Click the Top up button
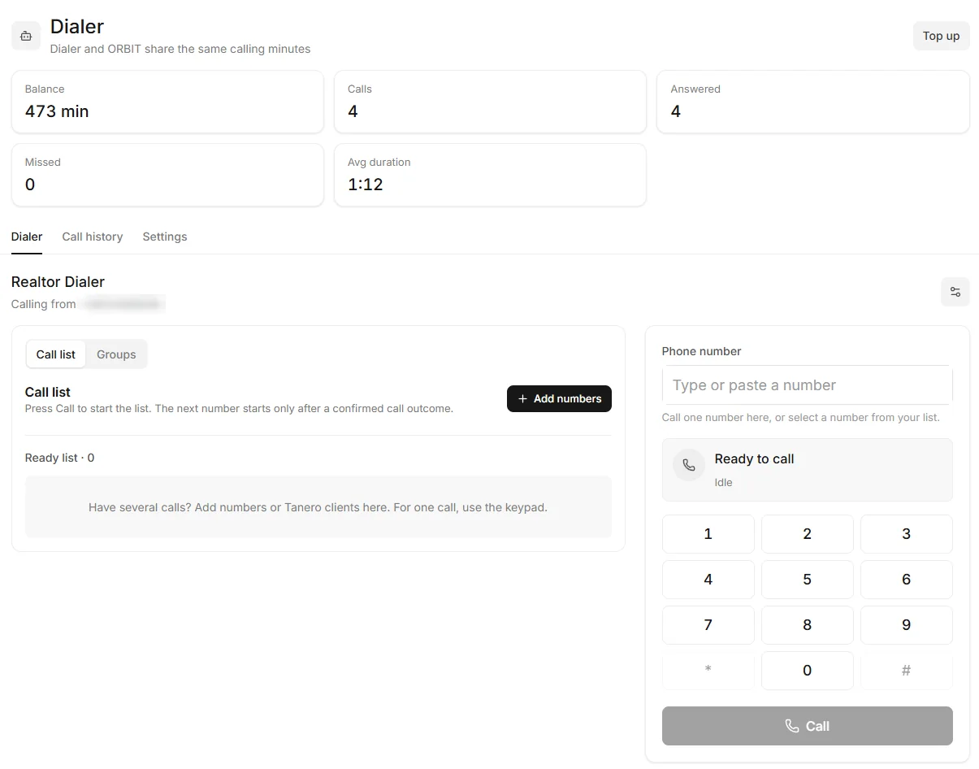 pyautogui.click(x=942, y=36)
